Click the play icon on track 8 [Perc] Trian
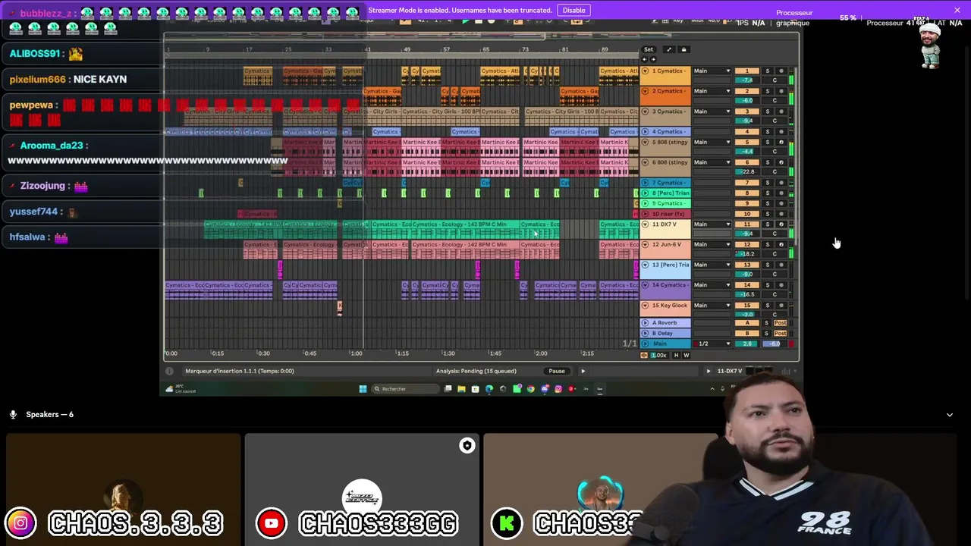 point(645,193)
